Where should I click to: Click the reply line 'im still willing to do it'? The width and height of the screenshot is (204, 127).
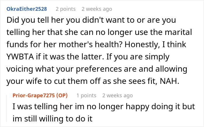pos(52,119)
